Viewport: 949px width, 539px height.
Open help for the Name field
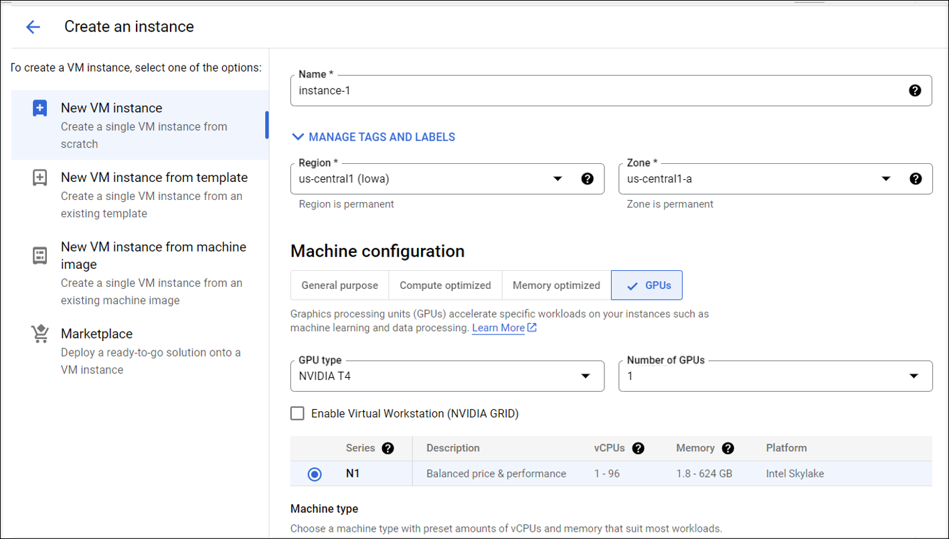tap(915, 90)
